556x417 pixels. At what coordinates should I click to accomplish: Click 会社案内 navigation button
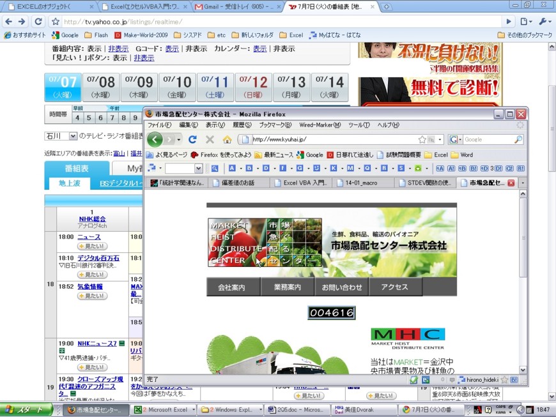(x=233, y=287)
